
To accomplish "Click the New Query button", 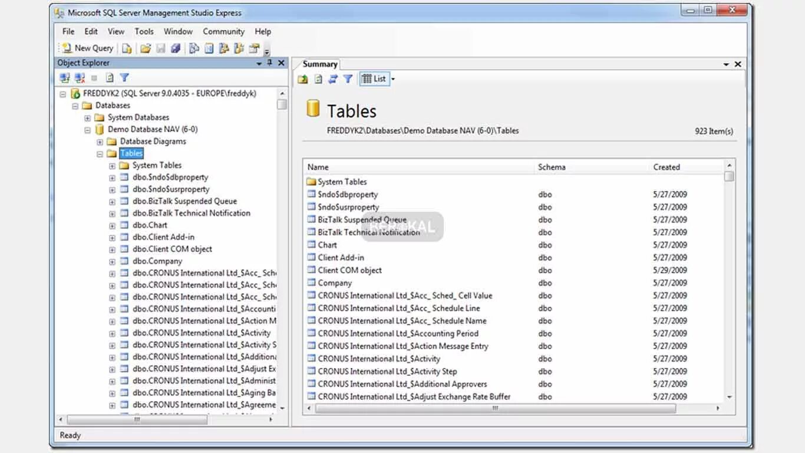I will [x=87, y=48].
